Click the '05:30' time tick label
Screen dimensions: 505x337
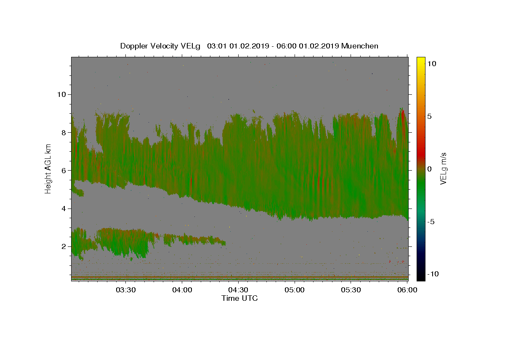coord(351,290)
